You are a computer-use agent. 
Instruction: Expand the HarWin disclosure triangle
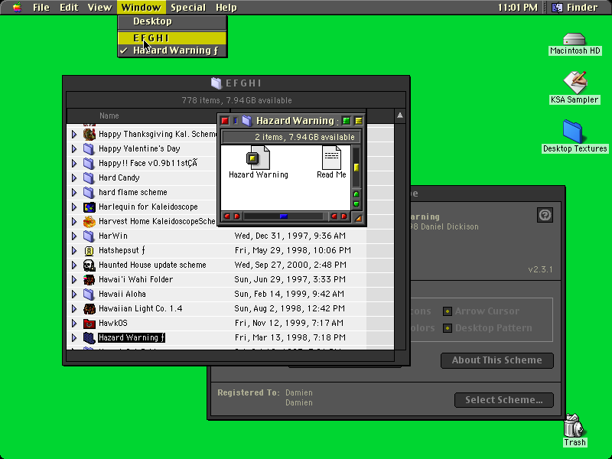74,236
